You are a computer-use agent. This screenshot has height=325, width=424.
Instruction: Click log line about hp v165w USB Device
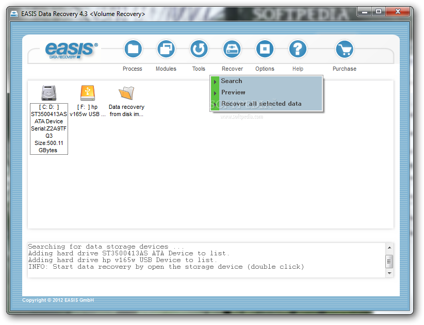click(122, 260)
